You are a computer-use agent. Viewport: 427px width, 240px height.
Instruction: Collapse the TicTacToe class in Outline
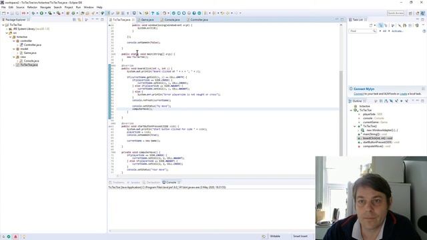click(352, 110)
